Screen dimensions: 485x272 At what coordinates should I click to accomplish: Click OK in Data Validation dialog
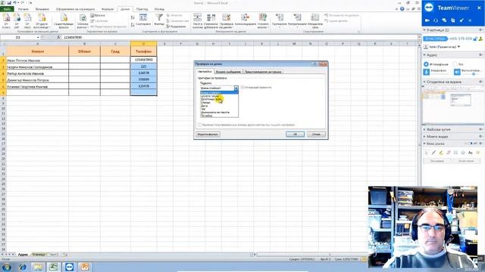click(295, 134)
